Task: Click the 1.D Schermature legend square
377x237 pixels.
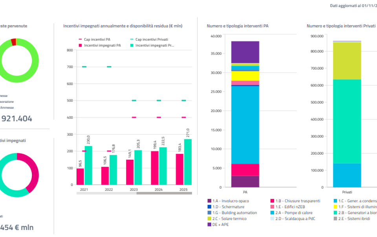Action: [x=209, y=207]
